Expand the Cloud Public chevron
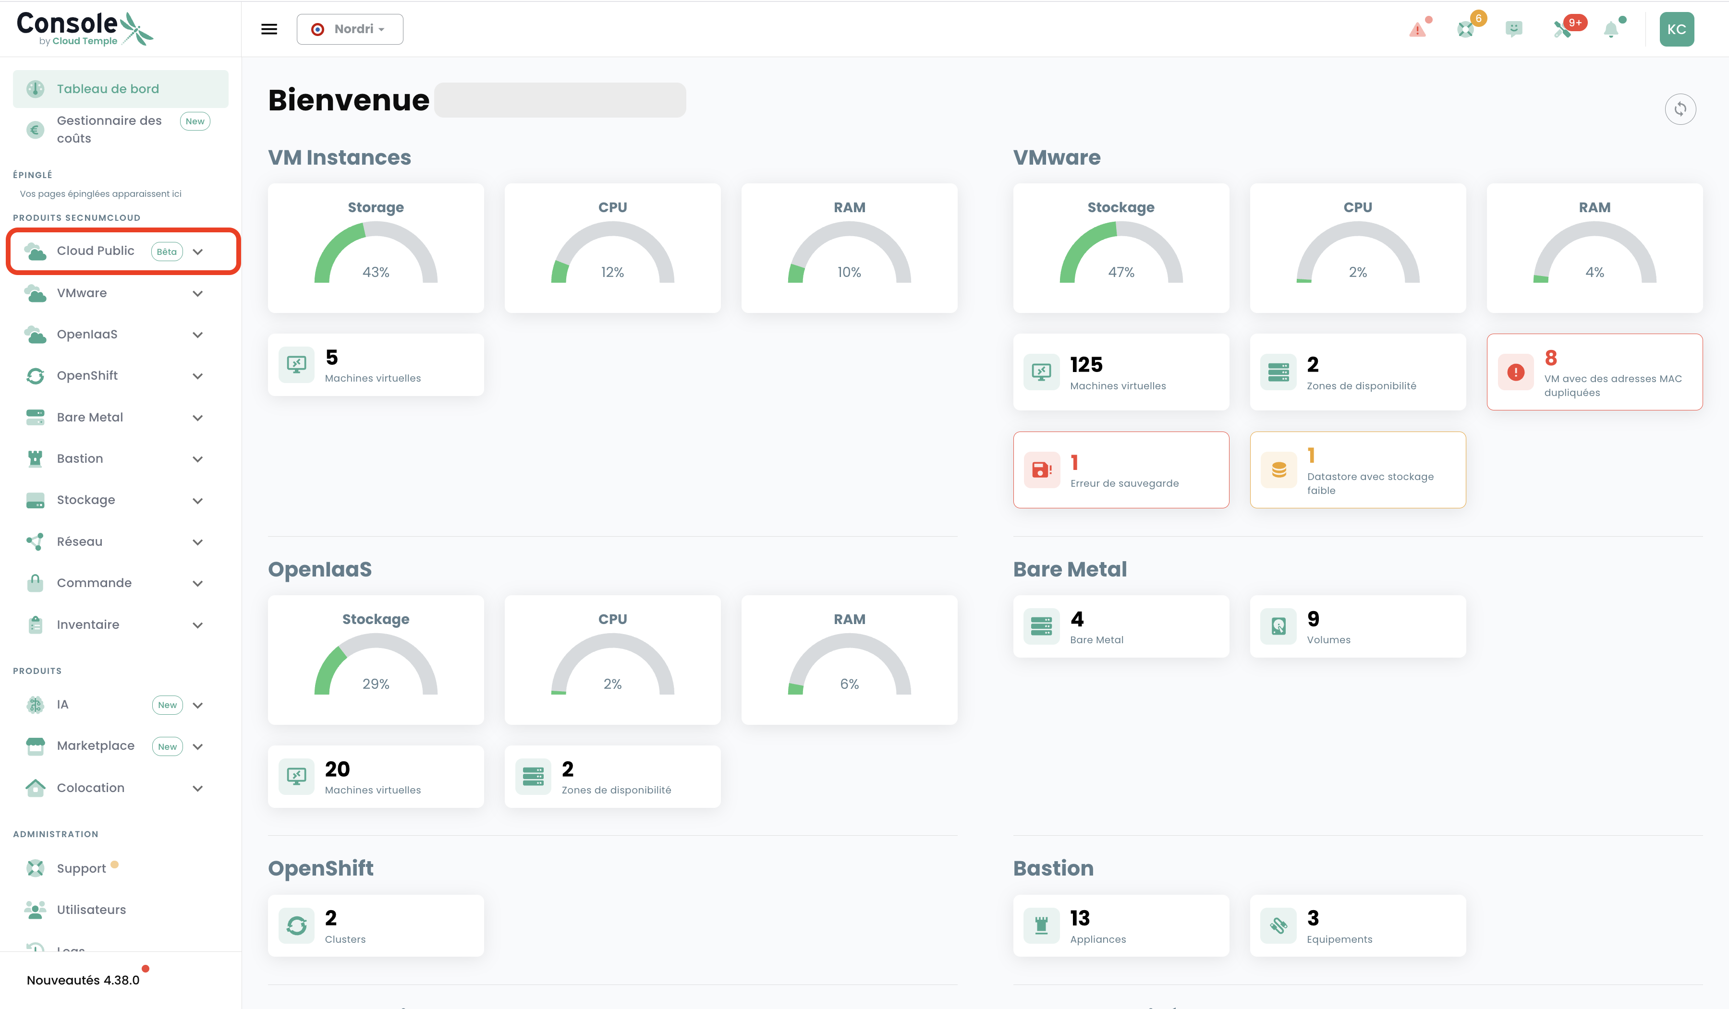The image size is (1729, 1009). click(x=197, y=252)
